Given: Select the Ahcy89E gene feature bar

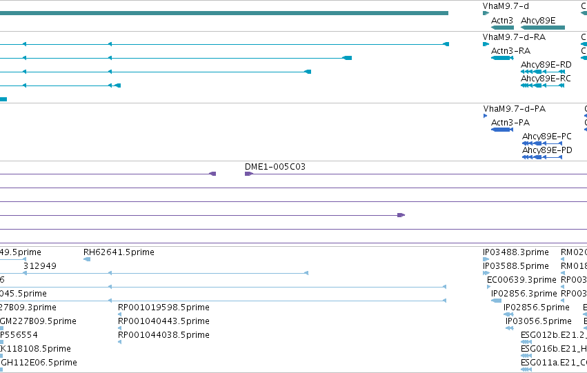Looking at the screenshot, I should pos(543,28).
